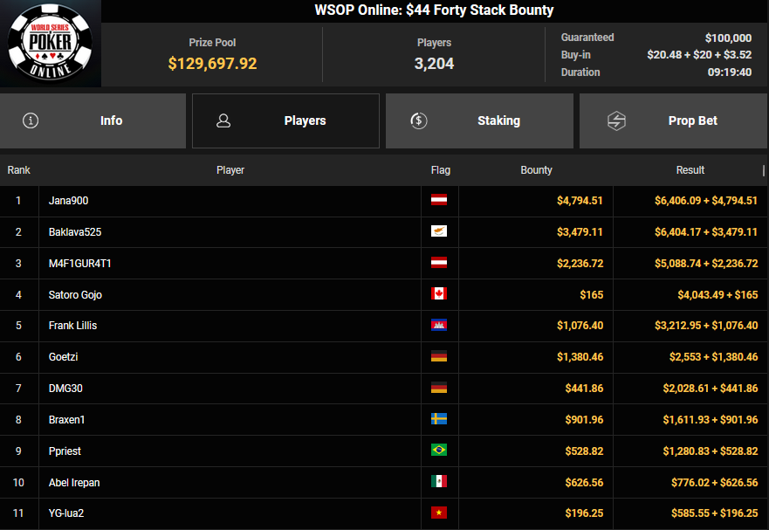Click the Prop Bet swap arrows icon
The width and height of the screenshot is (769, 530).
(616, 120)
